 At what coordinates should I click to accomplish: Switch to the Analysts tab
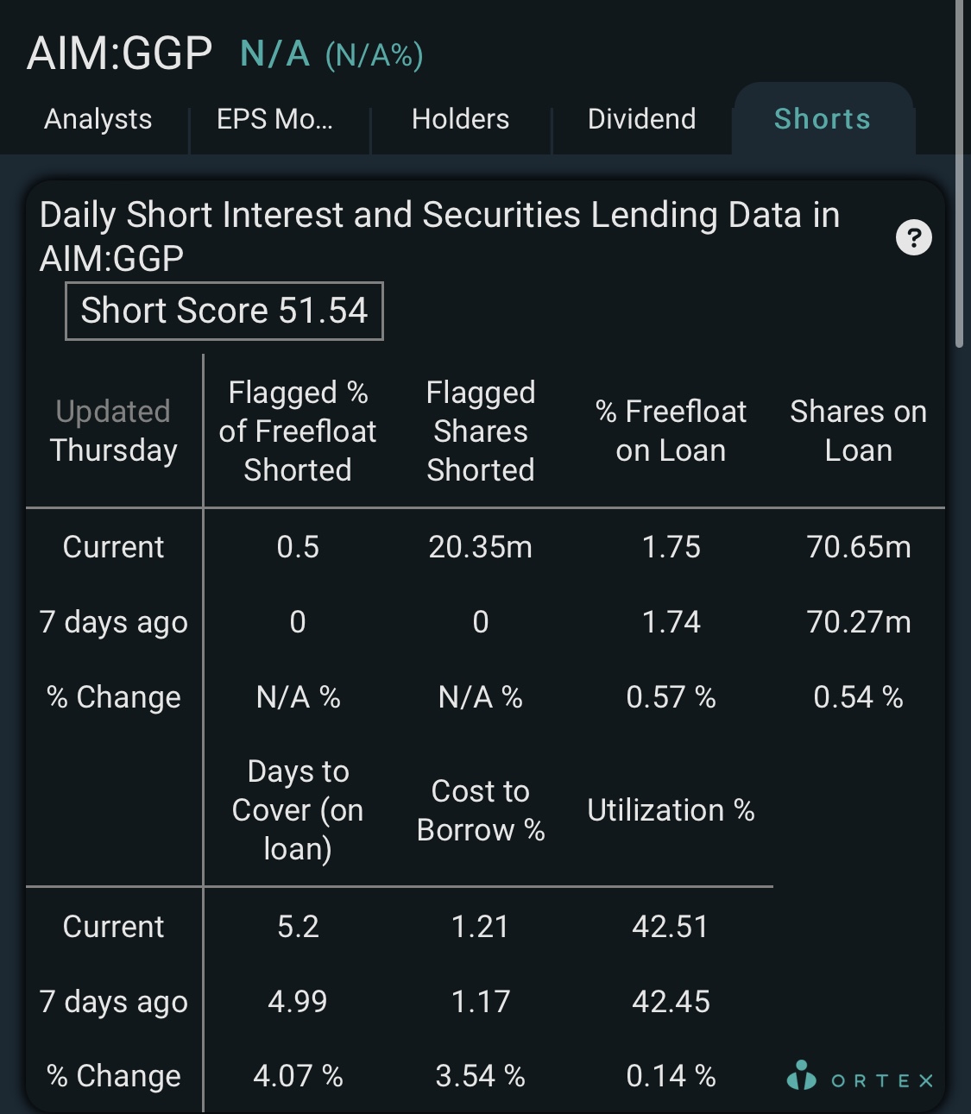click(x=98, y=119)
